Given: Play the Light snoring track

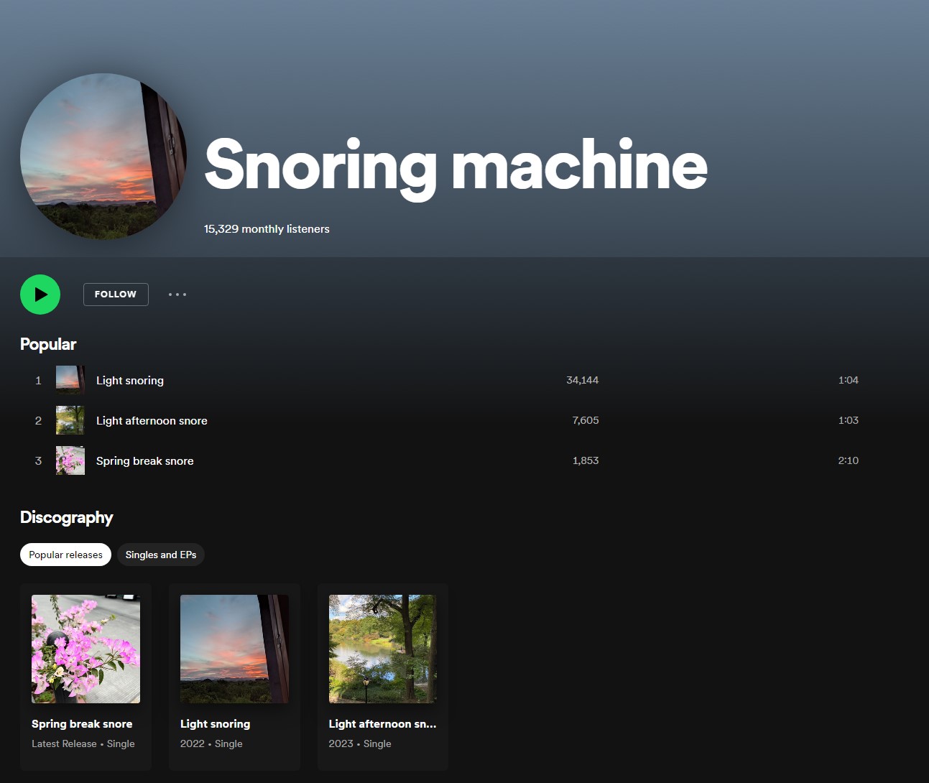Looking at the screenshot, I should coord(130,381).
